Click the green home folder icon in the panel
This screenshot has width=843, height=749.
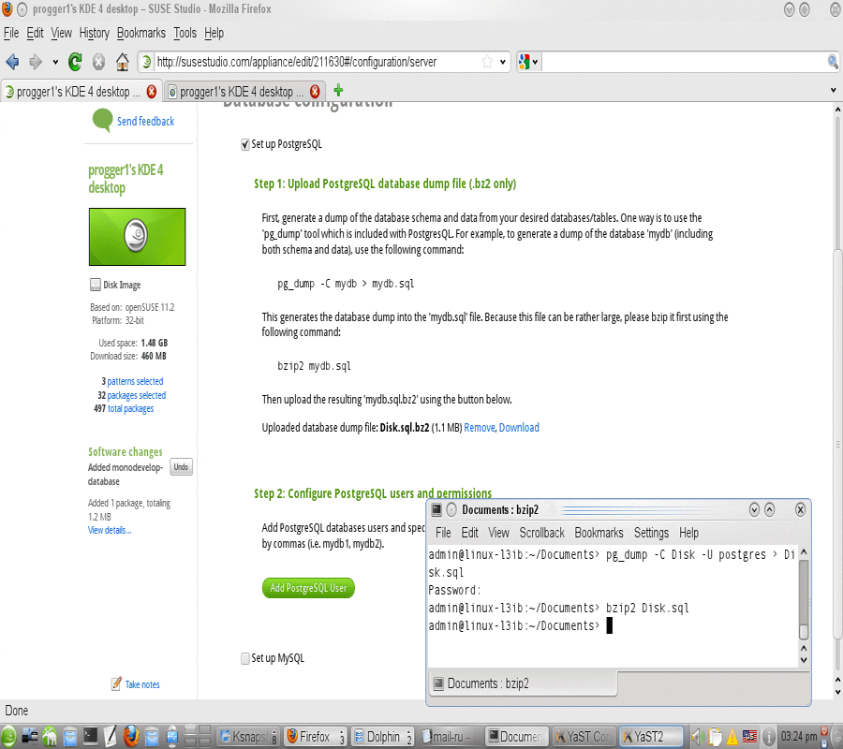click(50, 736)
